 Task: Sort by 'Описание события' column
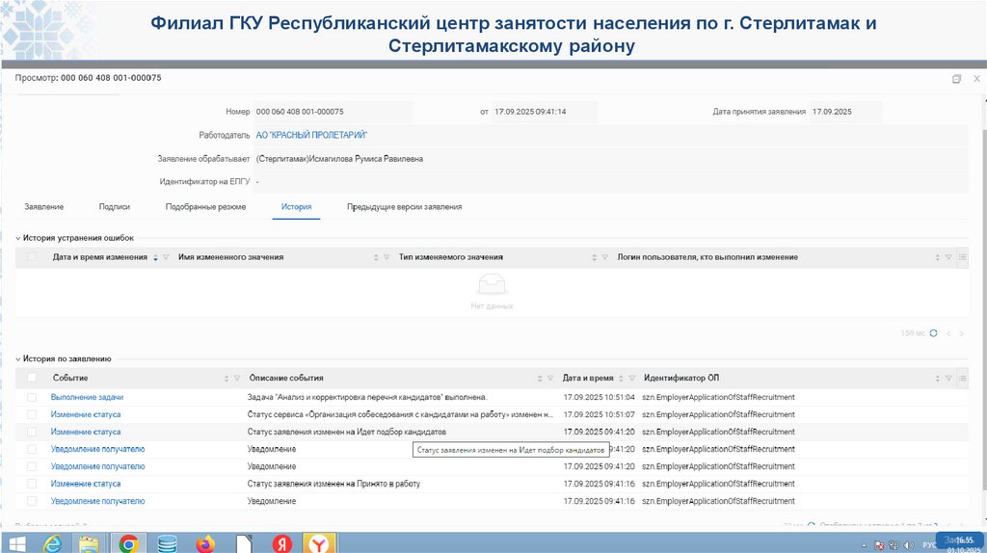[540, 378]
